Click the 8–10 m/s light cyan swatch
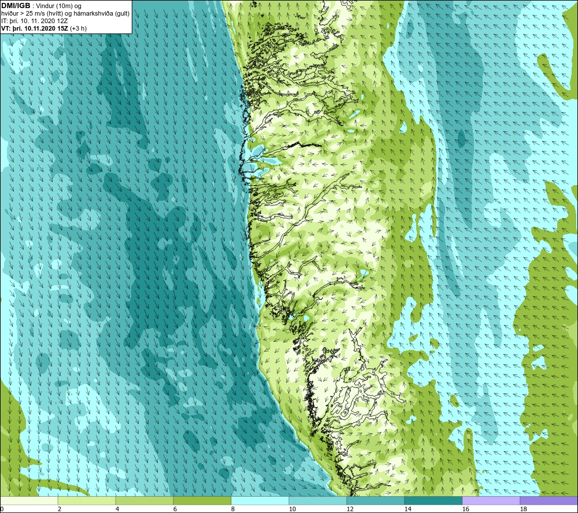 260,500
